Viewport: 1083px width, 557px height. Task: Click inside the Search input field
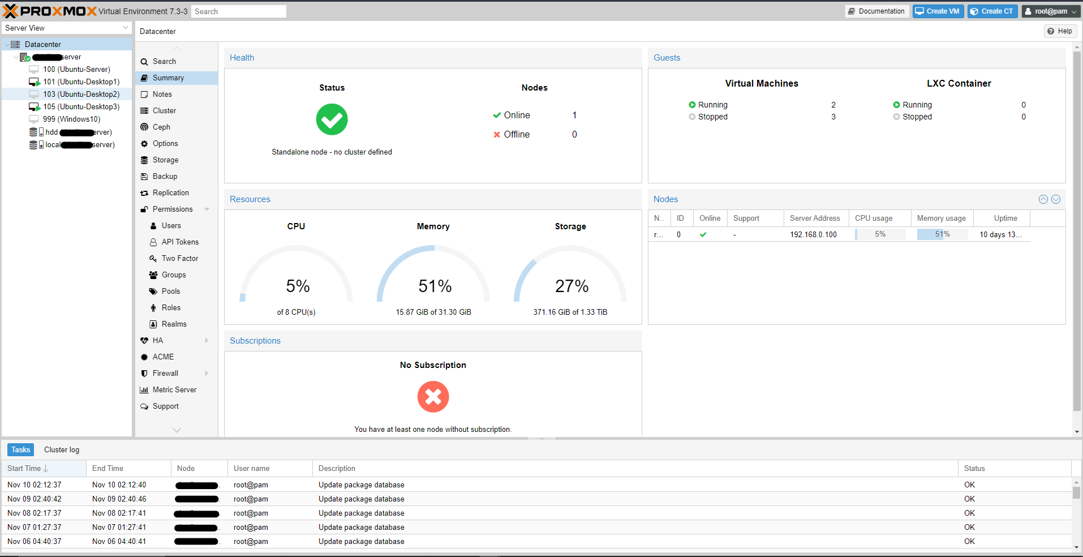click(238, 11)
